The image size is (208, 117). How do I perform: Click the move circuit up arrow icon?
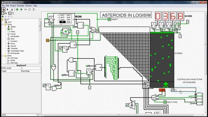click(6, 17)
